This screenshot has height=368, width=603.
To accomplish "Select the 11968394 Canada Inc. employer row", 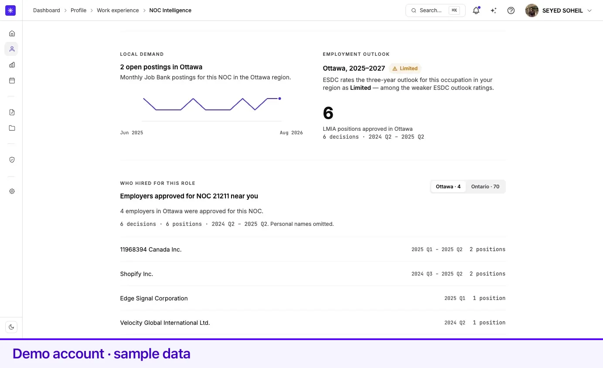I will coord(313,249).
